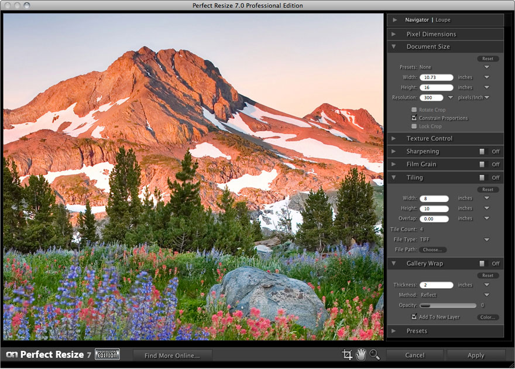The height and width of the screenshot is (369, 515).
Task: Click the Tiling Width field
Action: (434, 199)
